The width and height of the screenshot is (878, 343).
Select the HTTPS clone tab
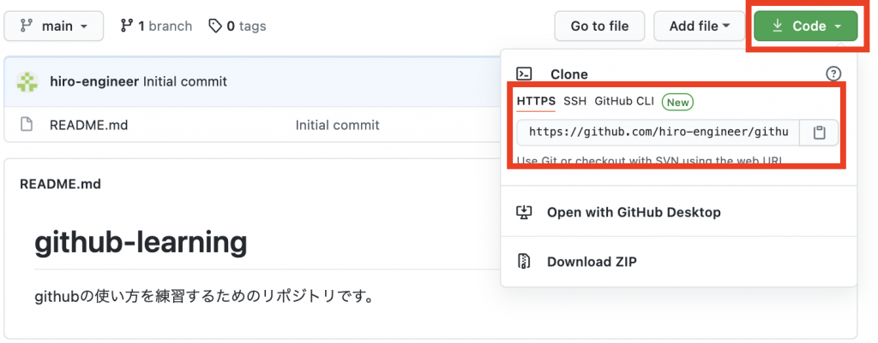536,102
